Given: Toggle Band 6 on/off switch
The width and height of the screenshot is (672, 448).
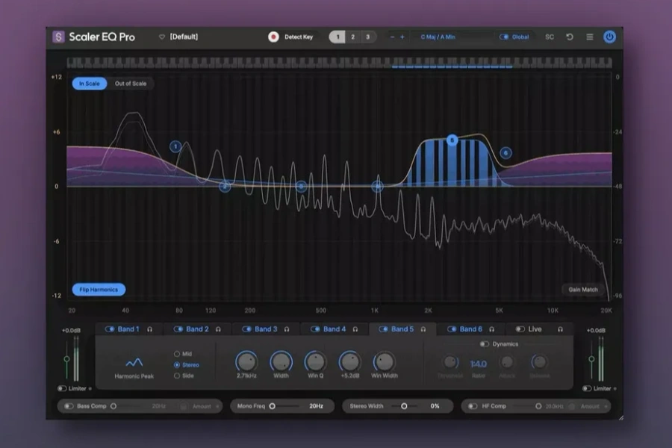Looking at the screenshot, I should (x=452, y=329).
